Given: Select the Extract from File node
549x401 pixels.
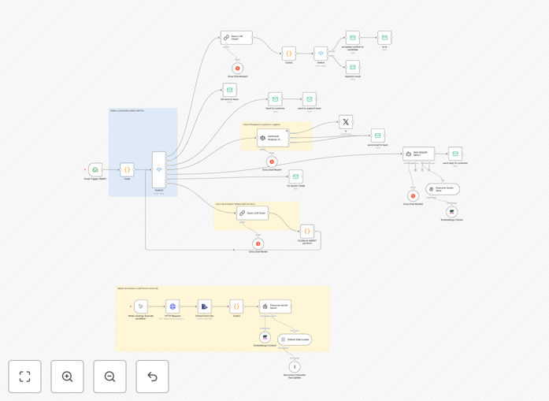Looking at the screenshot, I should coord(205,306).
